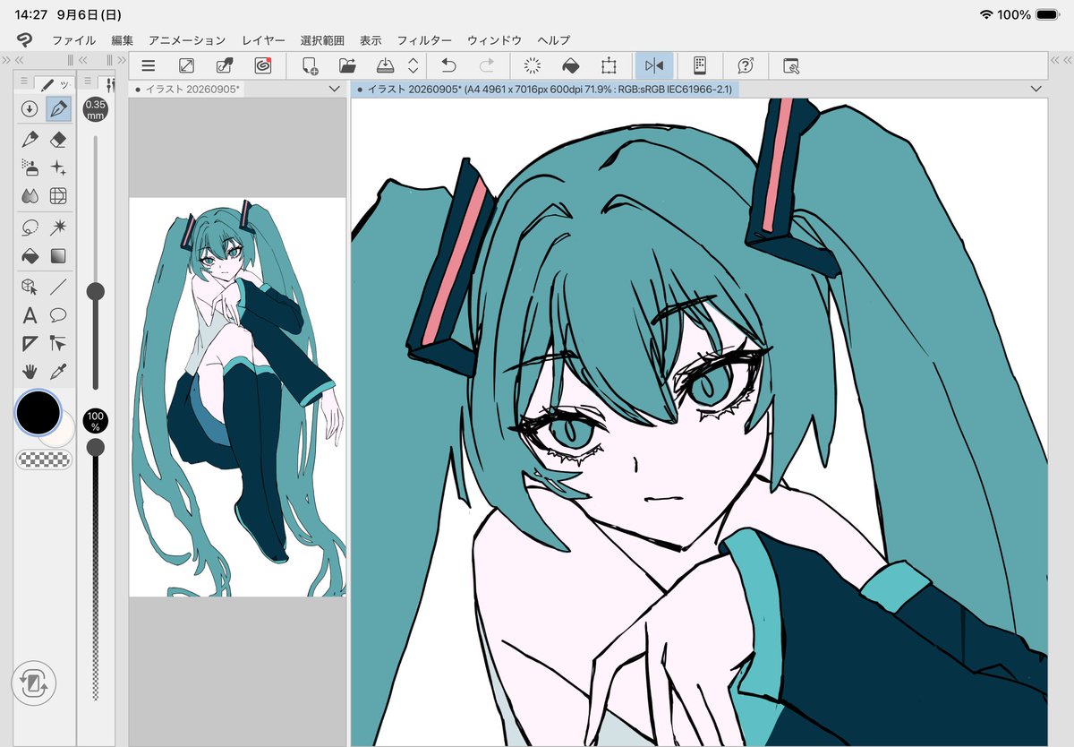The width and height of the screenshot is (1074, 747).
Task: Open the ファイル menu
Action: tap(73, 40)
